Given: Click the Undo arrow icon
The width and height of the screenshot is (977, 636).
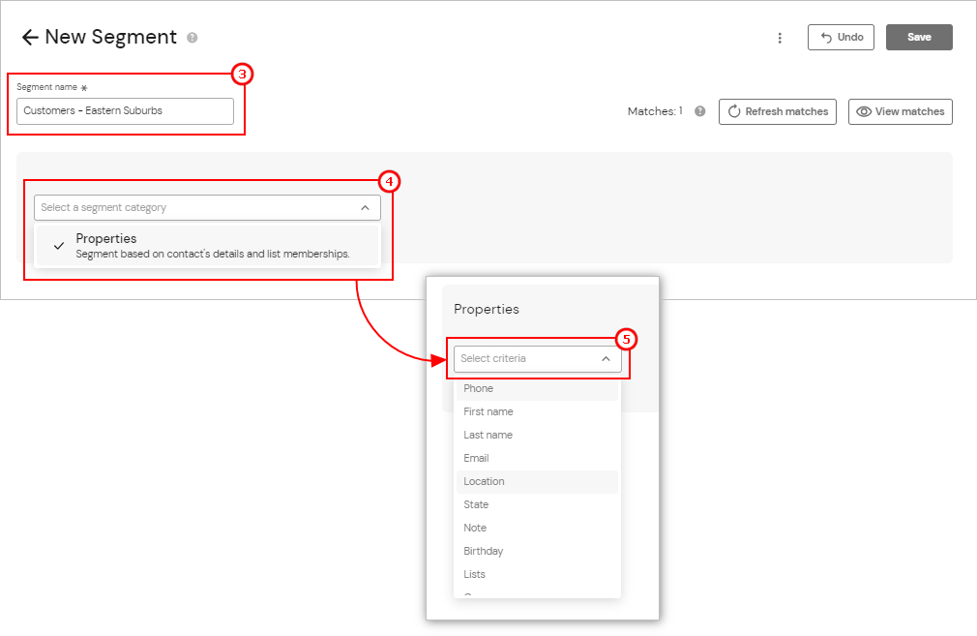Looking at the screenshot, I should click(826, 37).
